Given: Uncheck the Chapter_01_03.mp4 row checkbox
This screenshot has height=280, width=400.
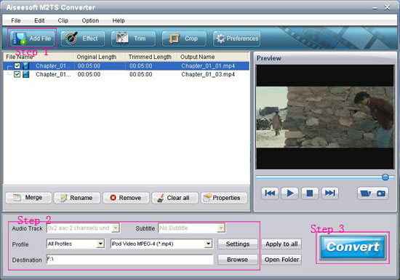Looking at the screenshot, I should point(17,74).
